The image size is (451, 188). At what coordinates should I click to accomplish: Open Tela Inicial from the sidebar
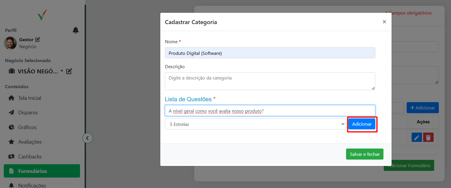(30, 98)
